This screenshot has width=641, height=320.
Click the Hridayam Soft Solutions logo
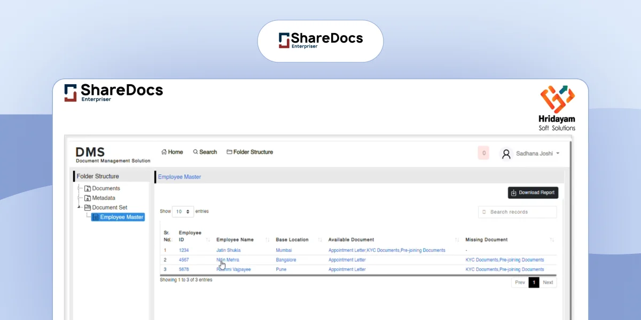(557, 108)
